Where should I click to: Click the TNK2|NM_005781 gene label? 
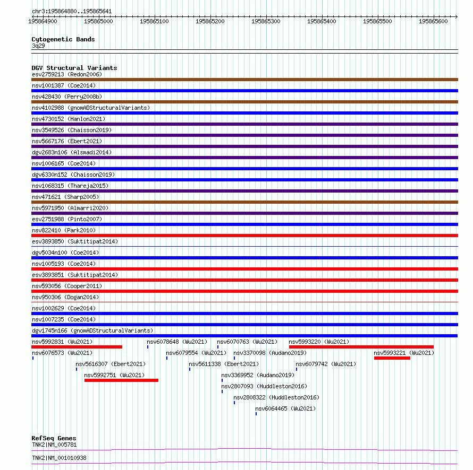tap(54, 445)
